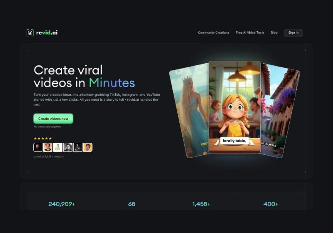Screen dimensions: 333x233
Task: Click the white cartoon-drawing creator avatar
Action: click(x=58, y=147)
